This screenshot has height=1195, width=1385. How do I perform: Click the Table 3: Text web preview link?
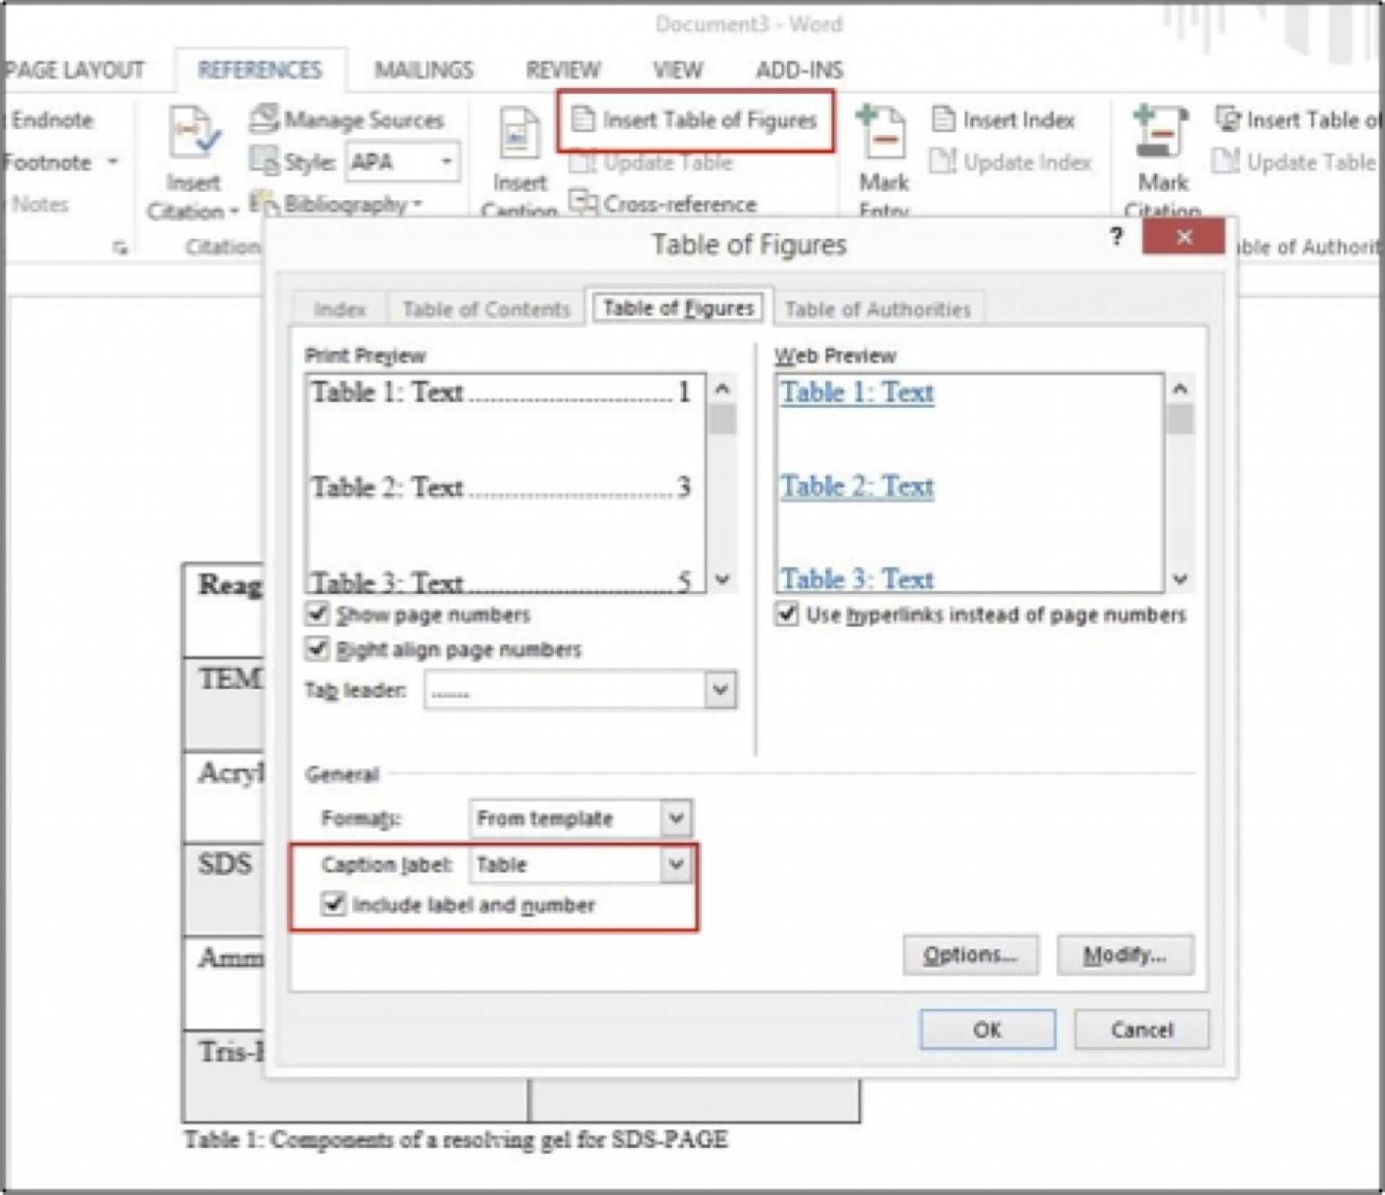tap(857, 579)
